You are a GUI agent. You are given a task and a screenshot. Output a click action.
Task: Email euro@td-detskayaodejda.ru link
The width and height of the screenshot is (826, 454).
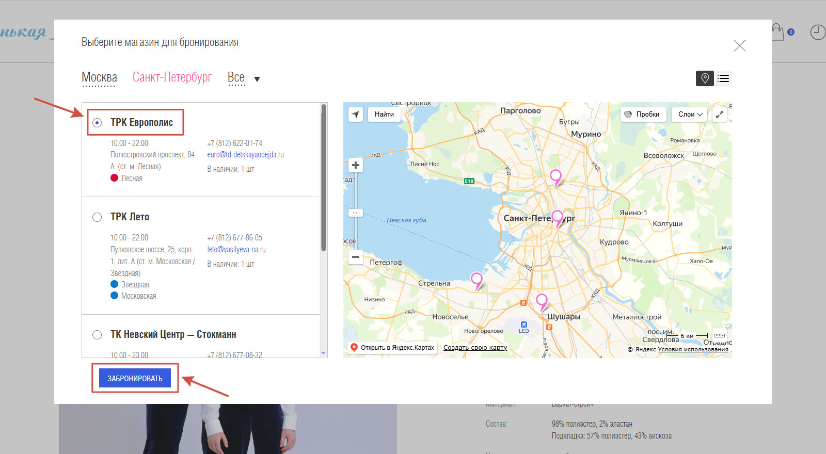[245, 155]
